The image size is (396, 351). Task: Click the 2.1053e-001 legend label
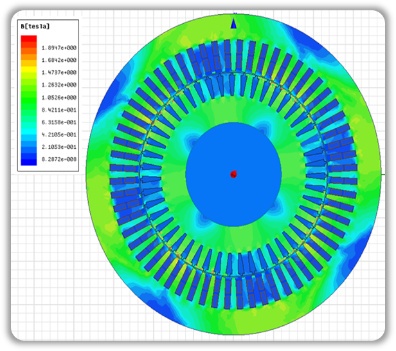coord(59,147)
